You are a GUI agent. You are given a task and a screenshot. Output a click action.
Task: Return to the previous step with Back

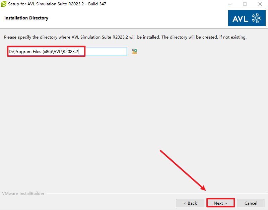click(x=190, y=203)
